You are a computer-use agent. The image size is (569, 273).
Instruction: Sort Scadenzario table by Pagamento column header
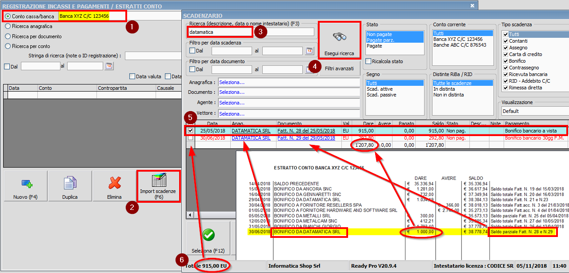[x=536, y=124]
